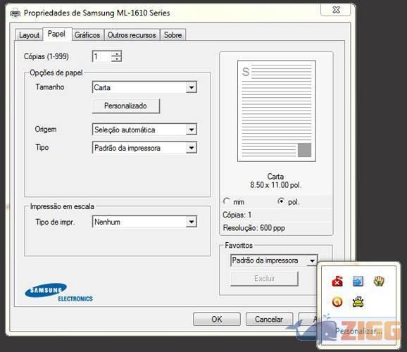
Task: Close the printer properties dialog
Action: pyautogui.click(x=336, y=10)
